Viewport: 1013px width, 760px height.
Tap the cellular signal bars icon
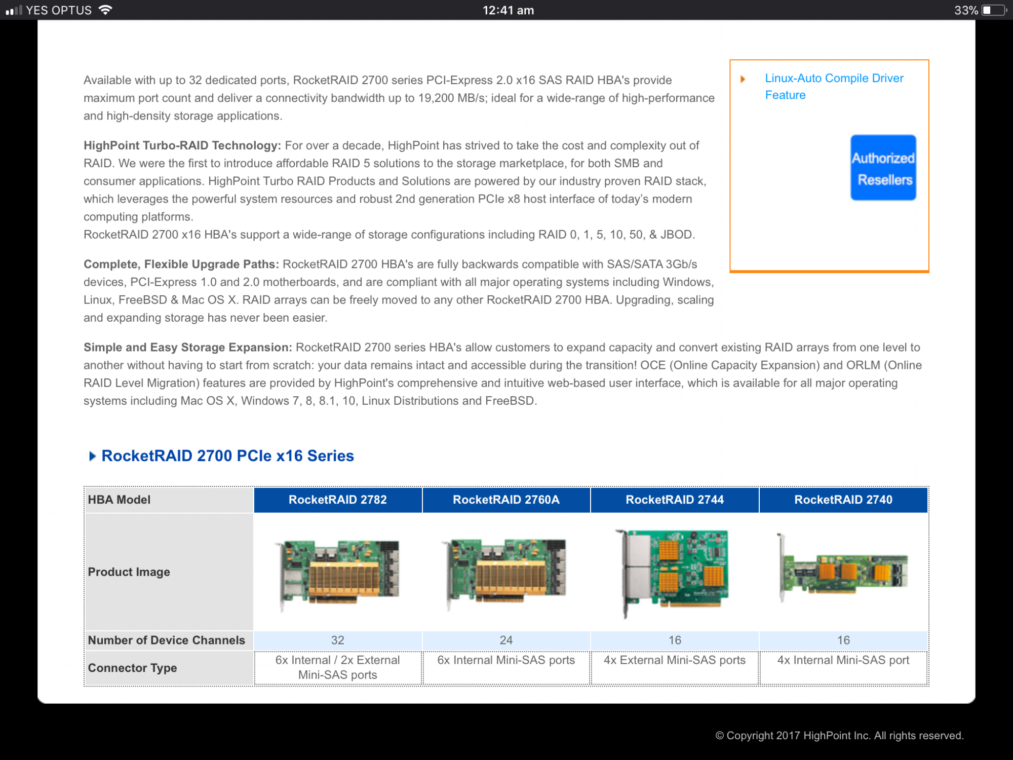[14, 10]
